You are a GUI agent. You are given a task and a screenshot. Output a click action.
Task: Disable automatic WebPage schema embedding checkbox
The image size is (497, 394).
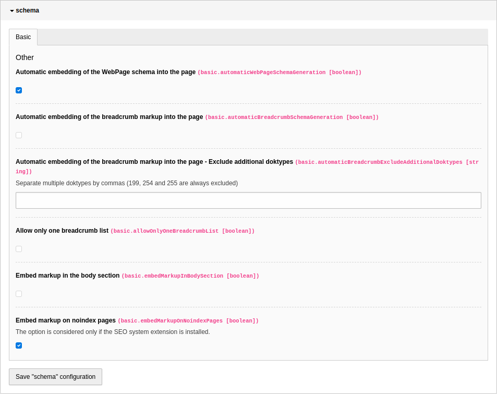(x=19, y=90)
